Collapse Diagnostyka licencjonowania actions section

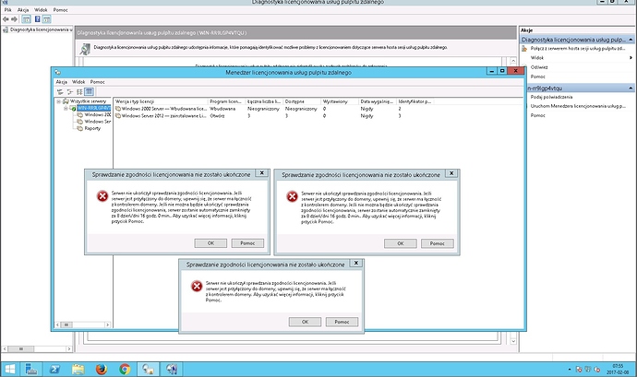point(631,40)
